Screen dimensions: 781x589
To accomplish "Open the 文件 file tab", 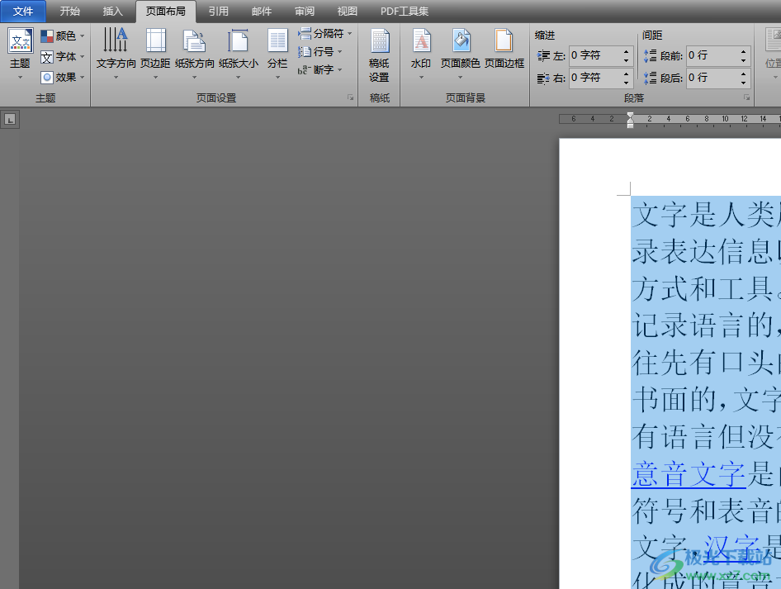I will coord(23,12).
